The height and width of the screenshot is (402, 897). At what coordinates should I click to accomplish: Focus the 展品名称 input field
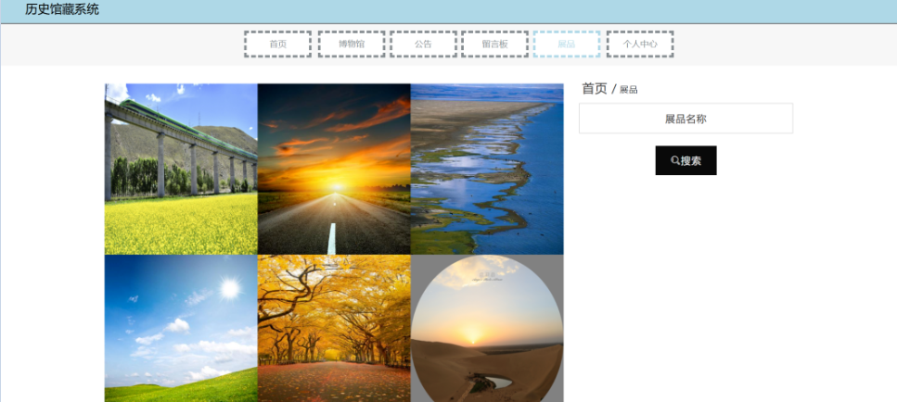pos(686,119)
